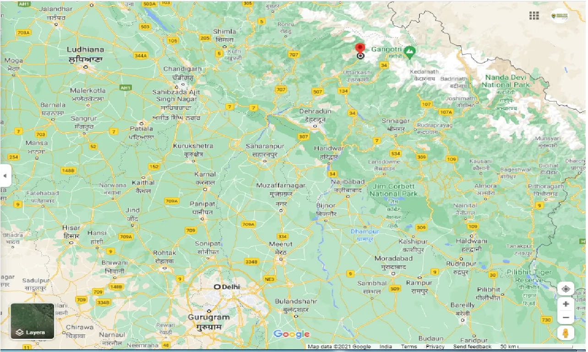Zoom in with the plus button
The width and height of the screenshot is (588, 352).
click(x=566, y=304)
